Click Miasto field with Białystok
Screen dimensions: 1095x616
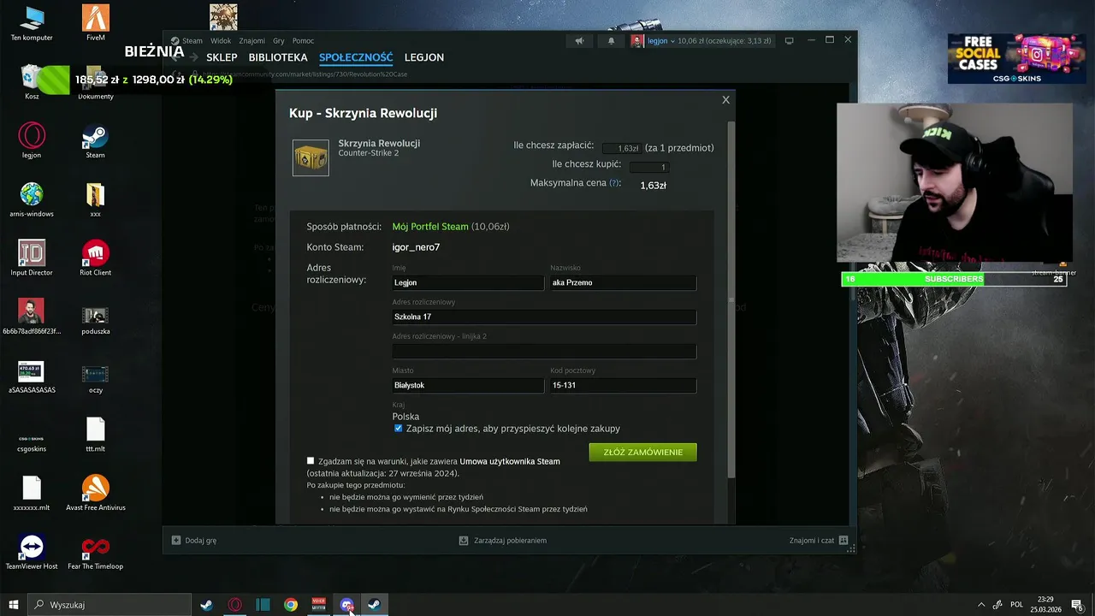click(x=468, y=385)
